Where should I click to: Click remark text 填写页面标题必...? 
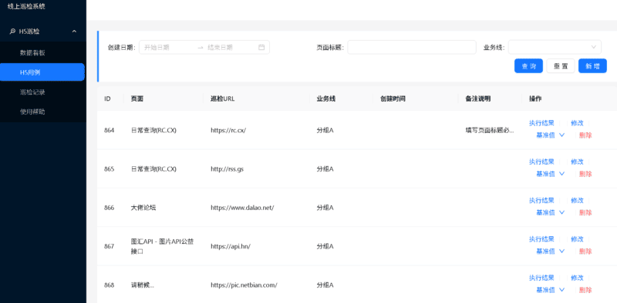pos(490,130)
